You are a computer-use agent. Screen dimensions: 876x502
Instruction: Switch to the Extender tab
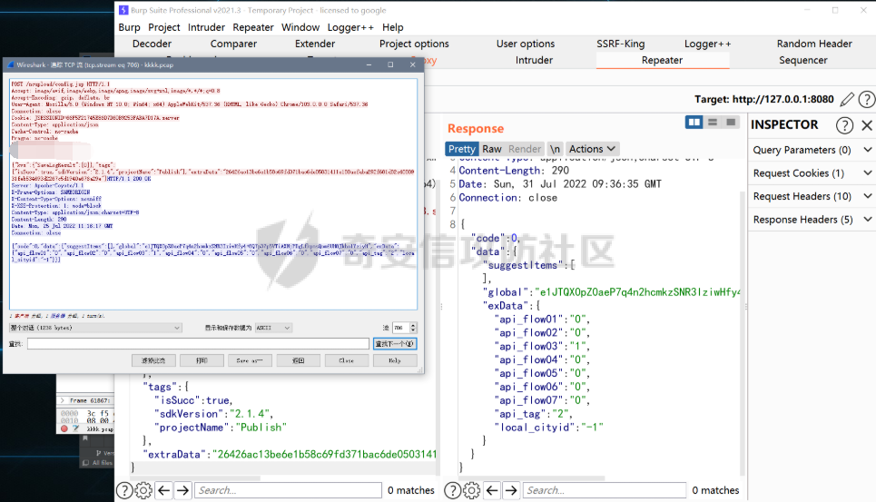315,44
